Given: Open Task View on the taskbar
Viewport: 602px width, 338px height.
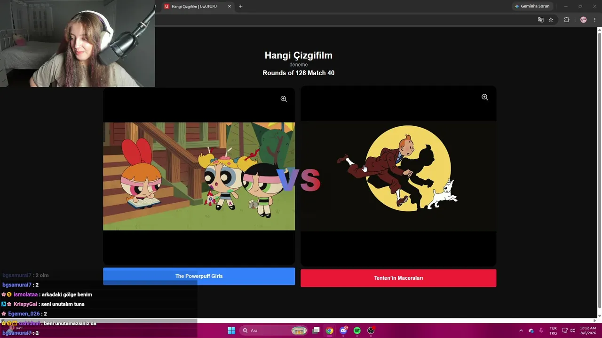Looking at the screenshot, I should (x=316, y=330).
